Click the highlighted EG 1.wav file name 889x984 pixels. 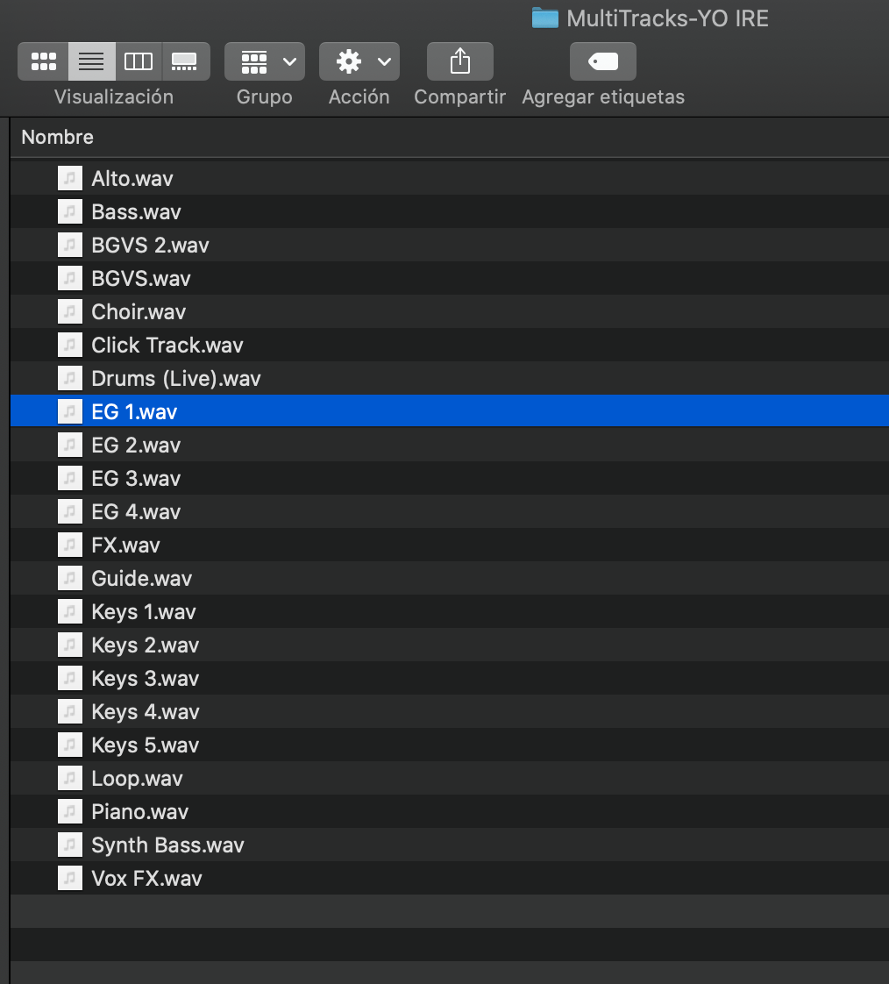134,411
